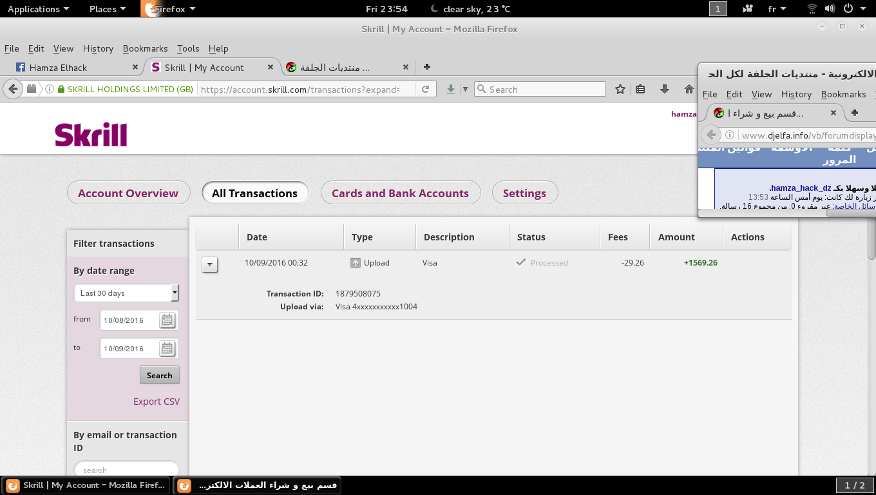Click the Export CSV link
Viewport: 876px width, 495px height.
(157, 401)
